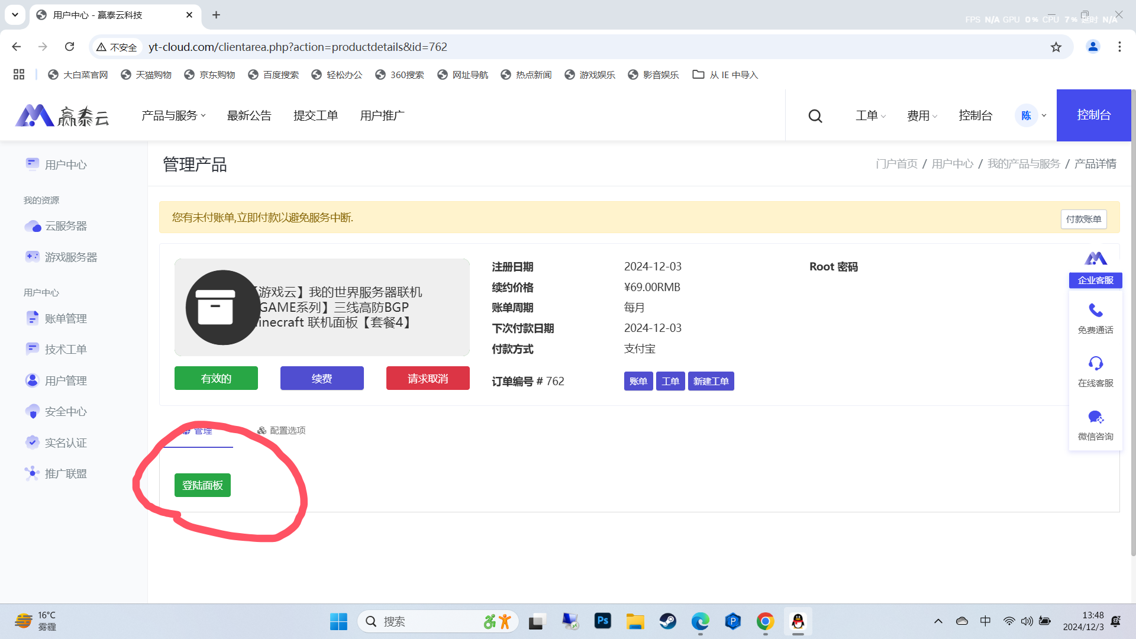1136x639 pixels.
Task: Click 用户中心 breadcrumb link
Action: pos(953,164)
